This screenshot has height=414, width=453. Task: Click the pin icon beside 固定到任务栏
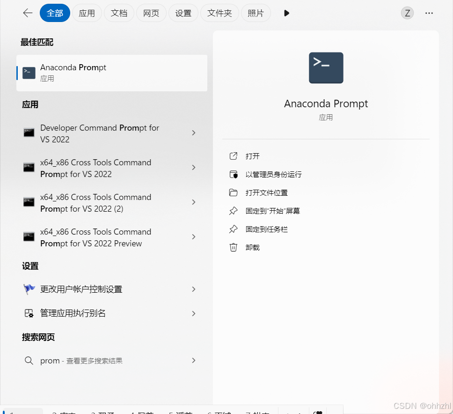pyautogui.click(x=234, y=229)
